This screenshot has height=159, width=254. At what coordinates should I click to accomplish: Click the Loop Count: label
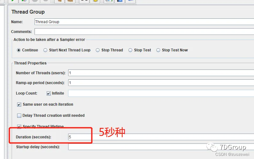[27, 93]
